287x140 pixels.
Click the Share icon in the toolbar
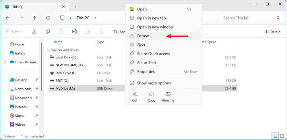[88, 32]
